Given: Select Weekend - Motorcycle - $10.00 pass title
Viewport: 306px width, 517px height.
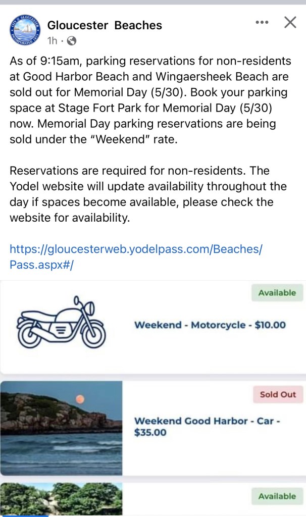Looking at the screenshot, I should (210, 325).
